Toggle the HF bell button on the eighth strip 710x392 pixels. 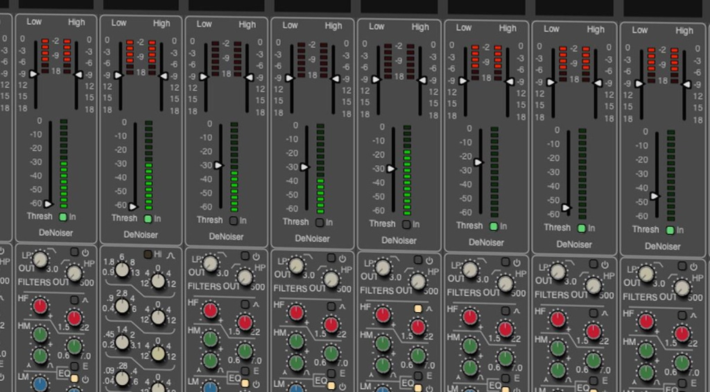pyautogui.click(x=682, y=315)
